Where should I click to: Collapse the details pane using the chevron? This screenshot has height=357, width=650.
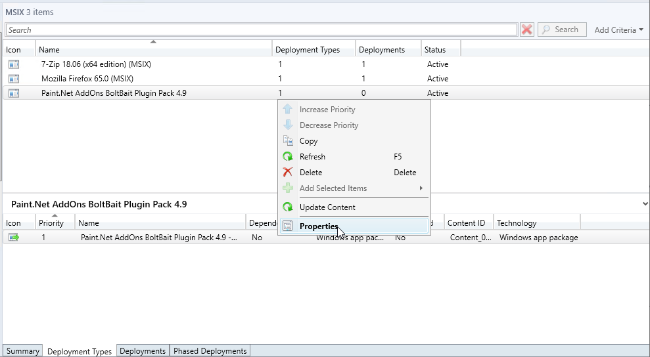pos(645,204)
